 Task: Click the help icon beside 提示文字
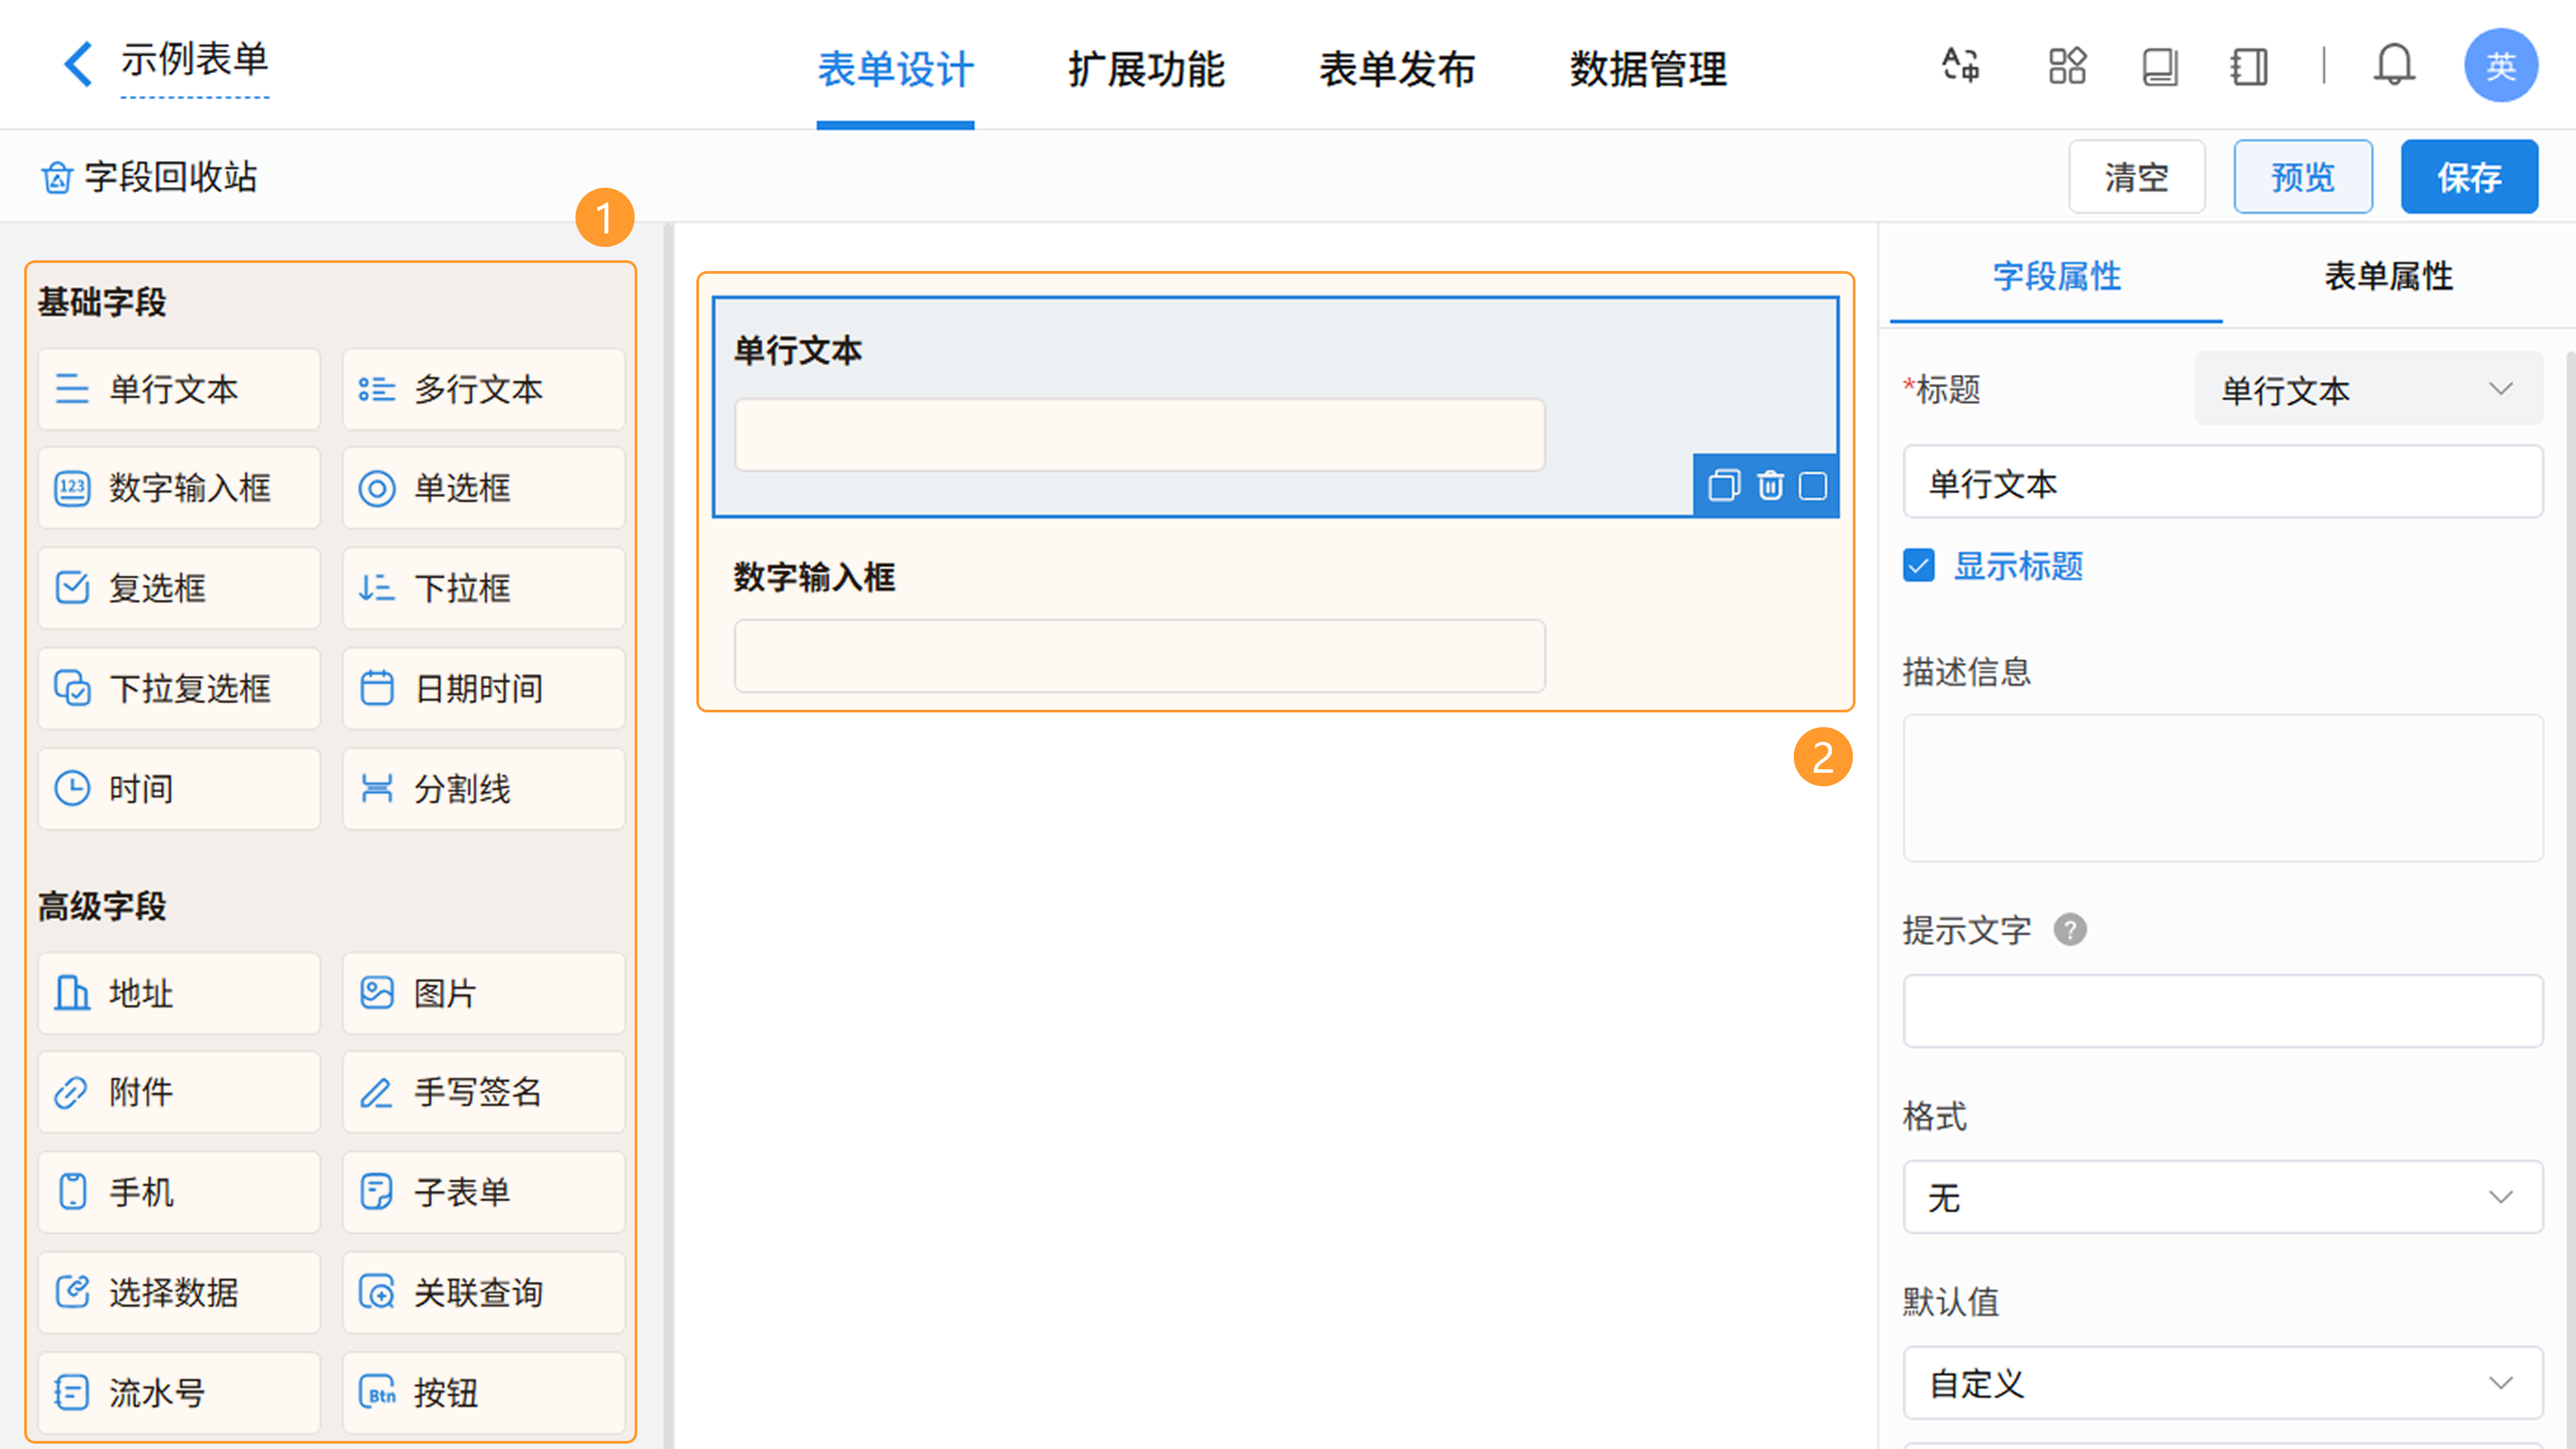coord(2070,930)
